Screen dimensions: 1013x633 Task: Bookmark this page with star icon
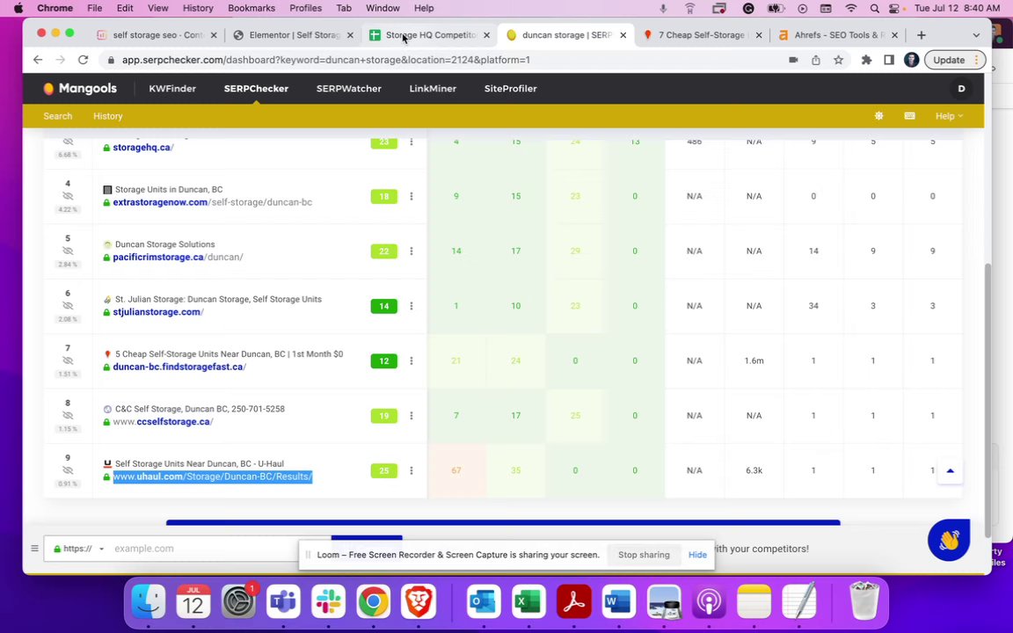point(838,60)
